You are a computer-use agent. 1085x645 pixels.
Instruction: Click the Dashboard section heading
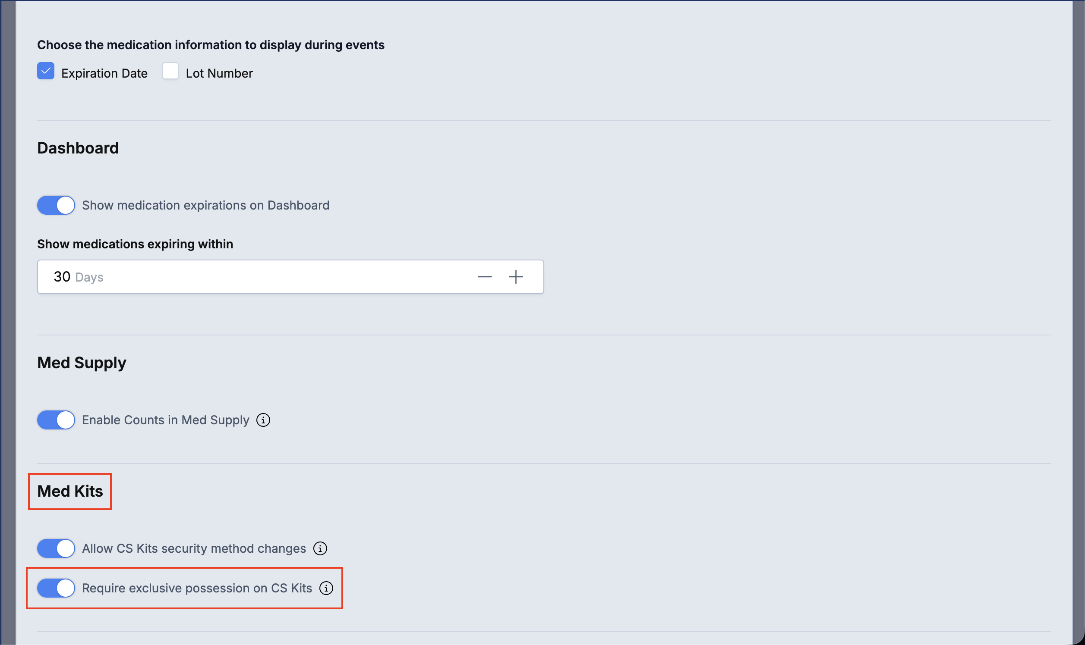click(x=78, y=148)
